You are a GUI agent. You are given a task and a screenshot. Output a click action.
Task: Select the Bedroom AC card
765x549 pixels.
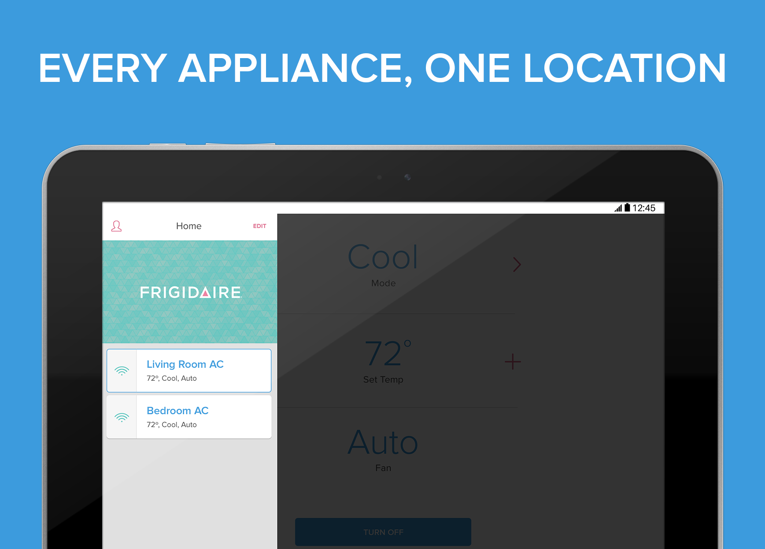coord(189,417)
